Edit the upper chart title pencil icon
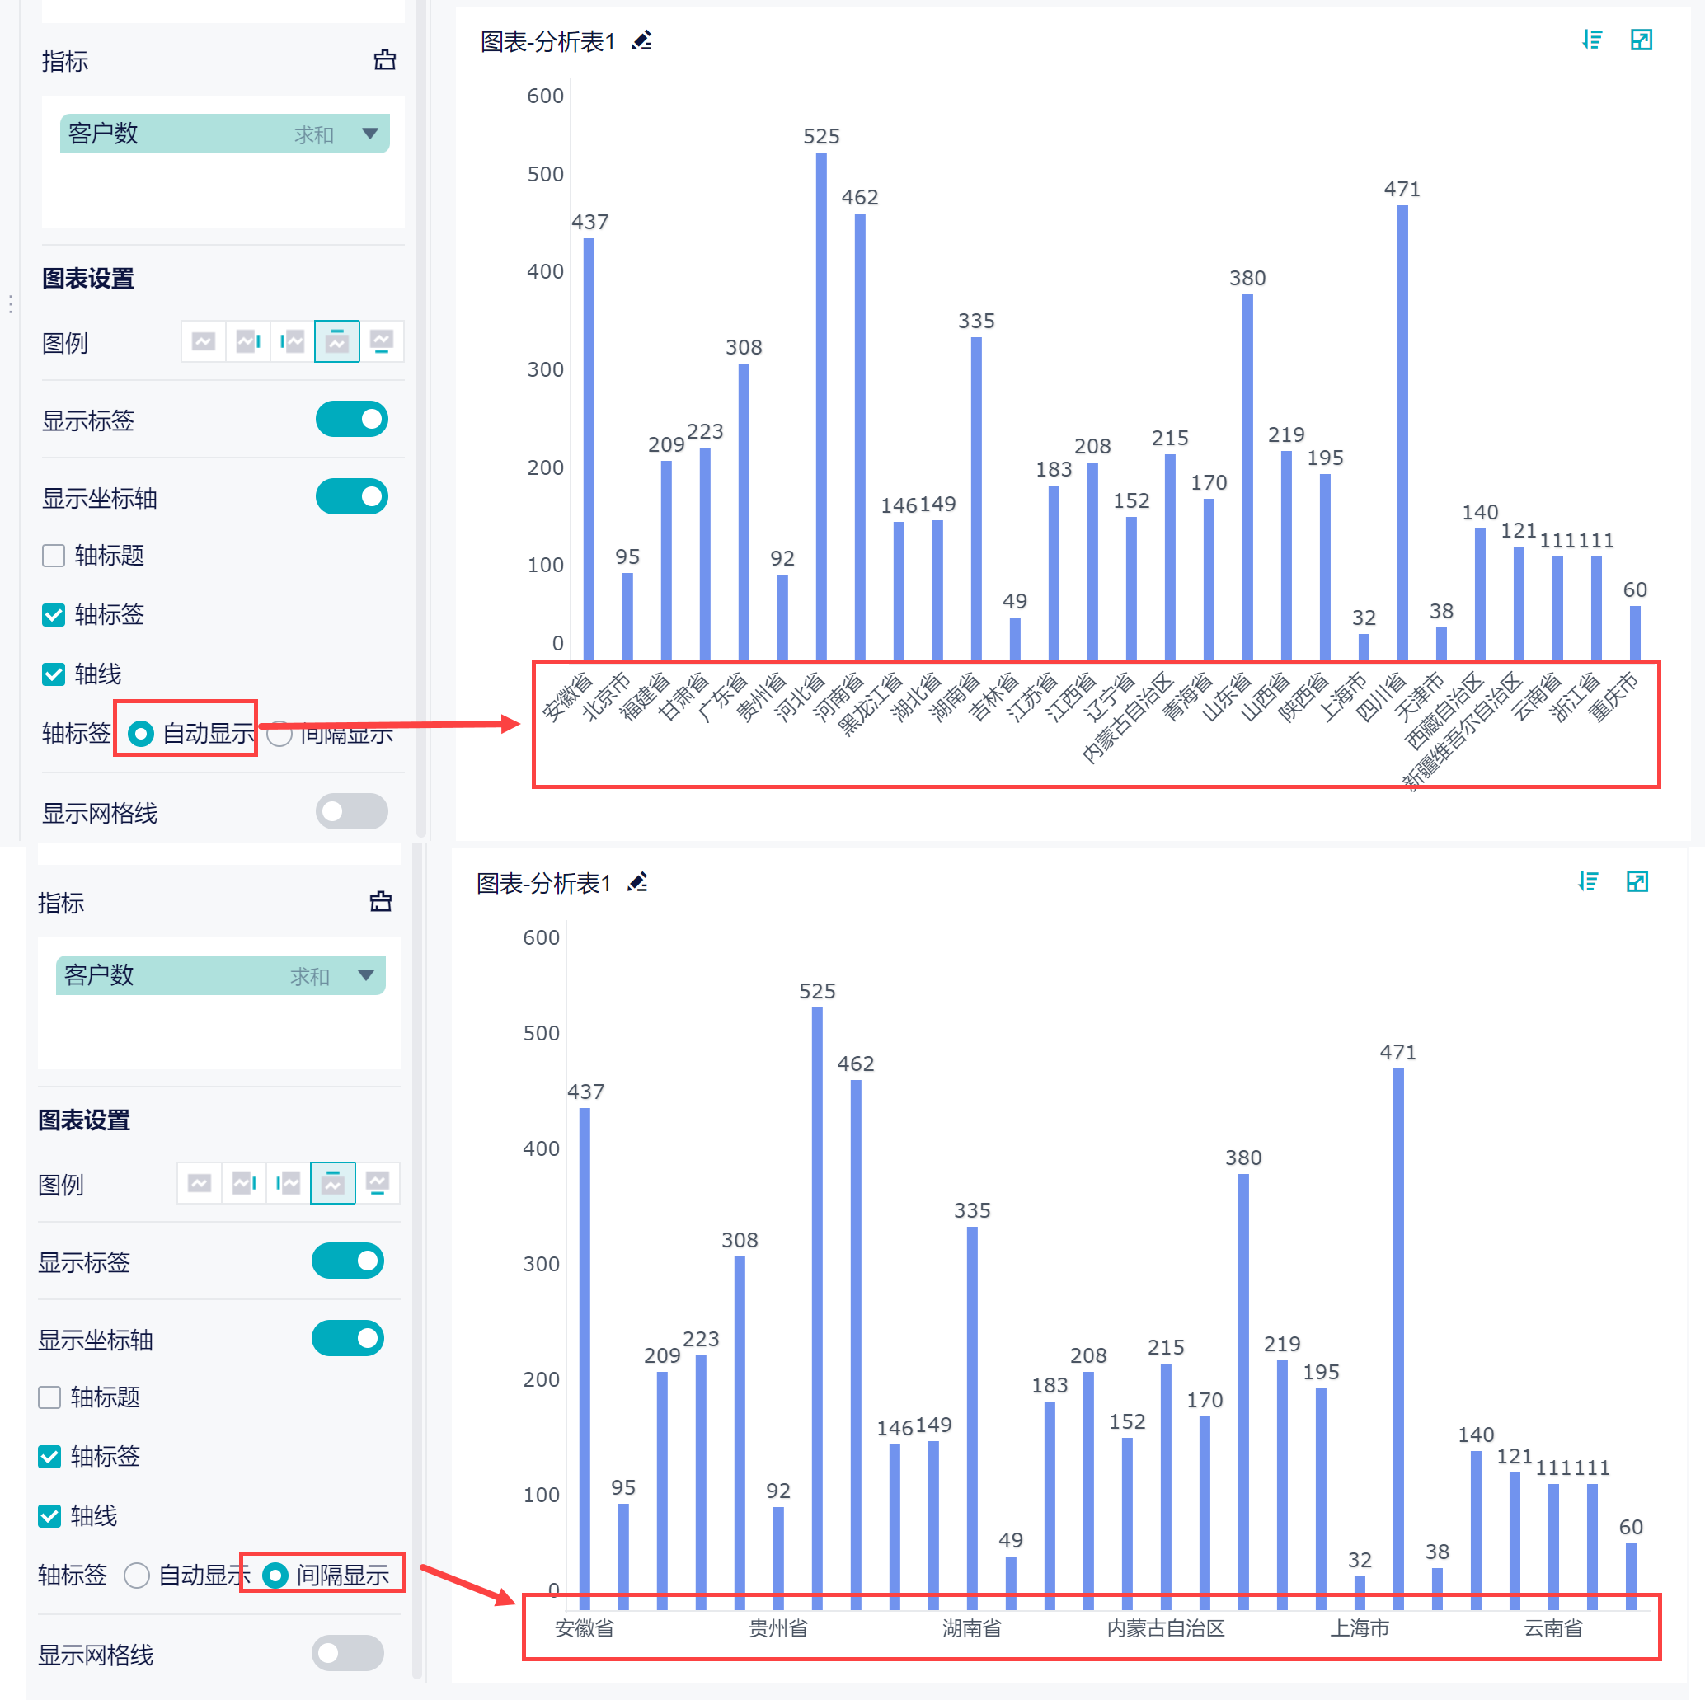The width and height of the screenshot is (1705, 1700). coord(641,40)
